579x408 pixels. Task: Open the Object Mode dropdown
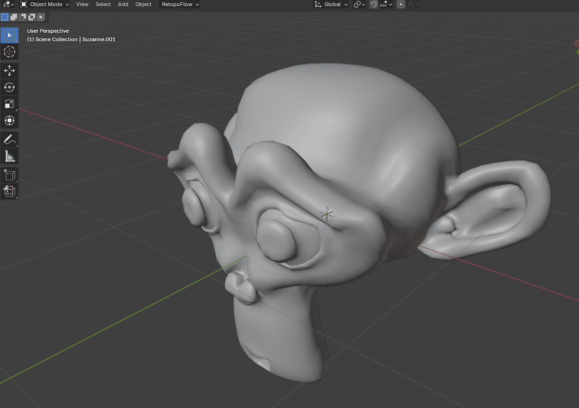pyautogui.click(x=45, y=4)
